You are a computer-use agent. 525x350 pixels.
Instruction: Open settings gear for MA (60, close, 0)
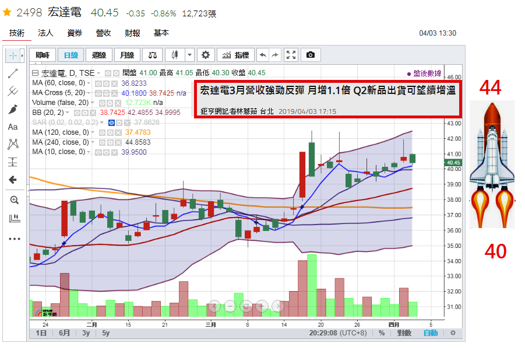point(107,83)
